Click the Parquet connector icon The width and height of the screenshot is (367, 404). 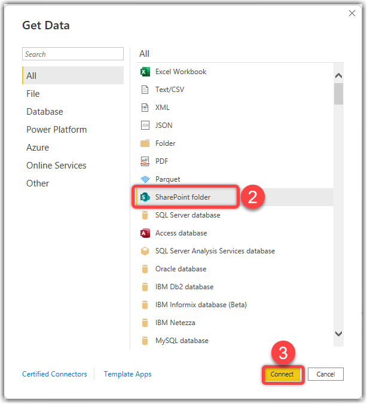pyautogui.click(x=145, y=179)
